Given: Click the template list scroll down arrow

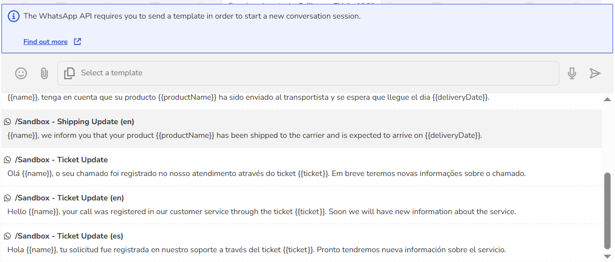Looking at the screenshot, I should point(608,256).
